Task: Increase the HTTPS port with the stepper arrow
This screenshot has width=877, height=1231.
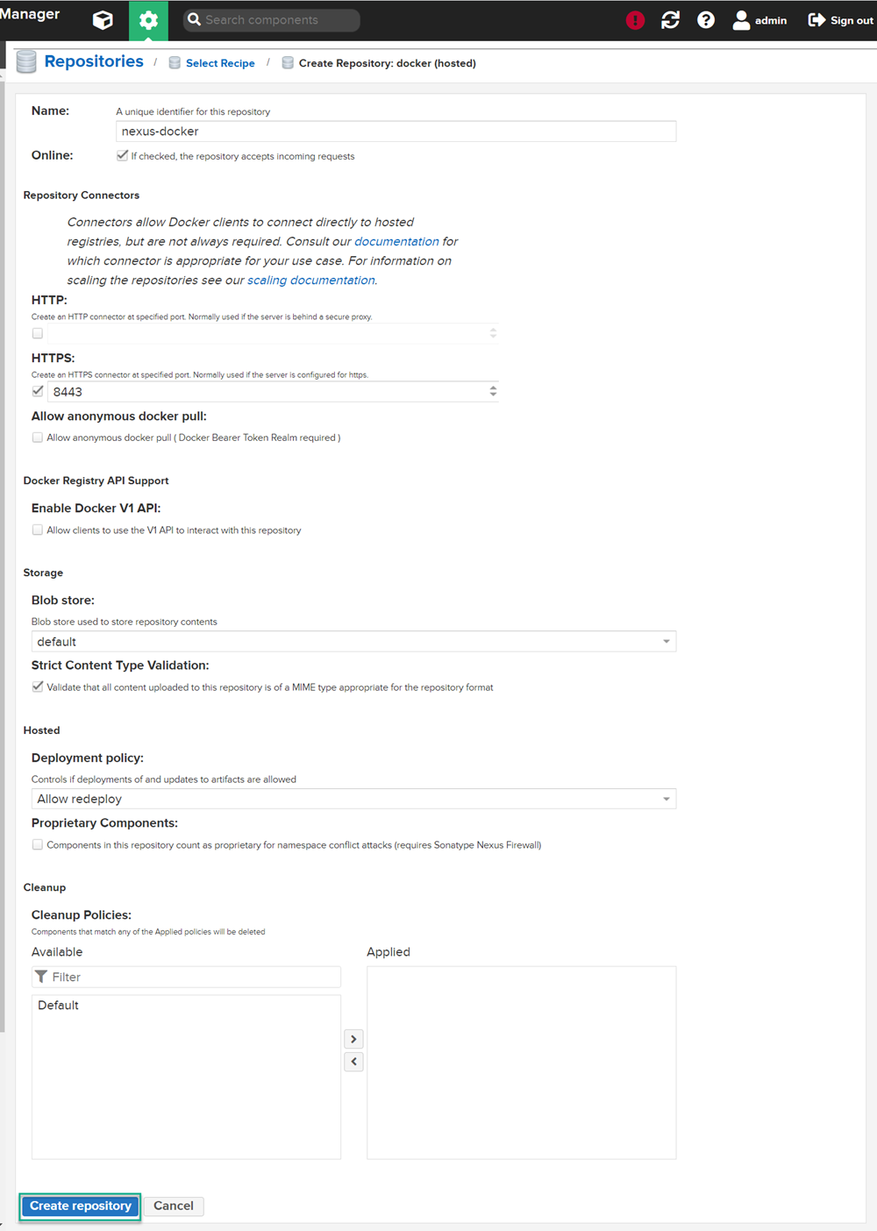Action: click(x=493, y=388)
